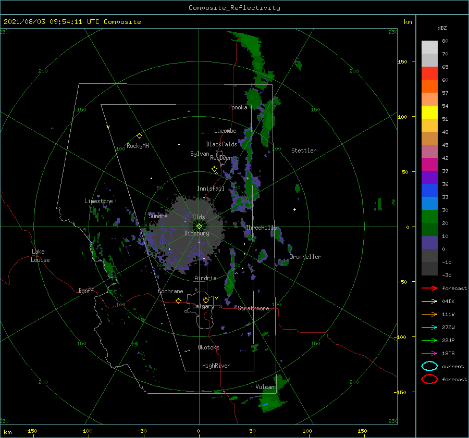Click the Sundre label on map
The image size is (469, 438).
158,216
